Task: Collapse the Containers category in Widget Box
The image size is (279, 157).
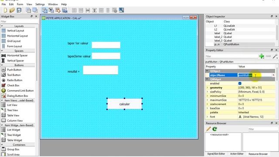Action: click(2, 144)
